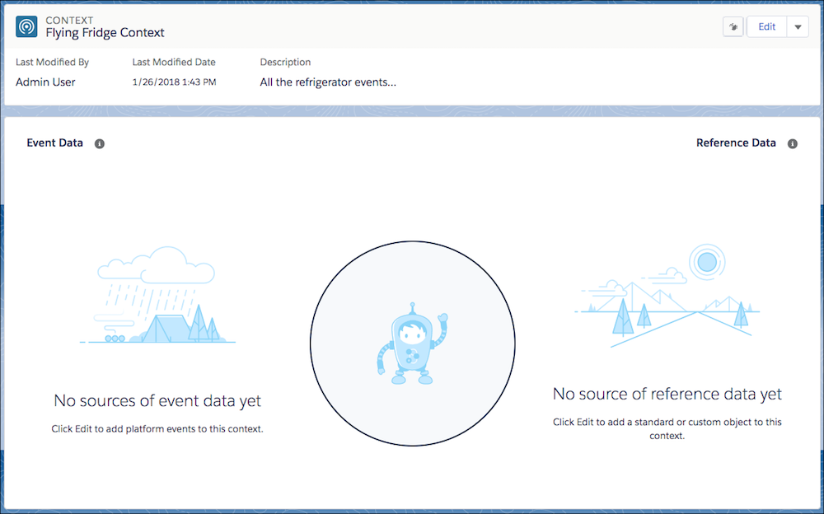Click the info icon beside Event Data
The width and height of the screenshot is (824, 514).
tap(100, 143)
